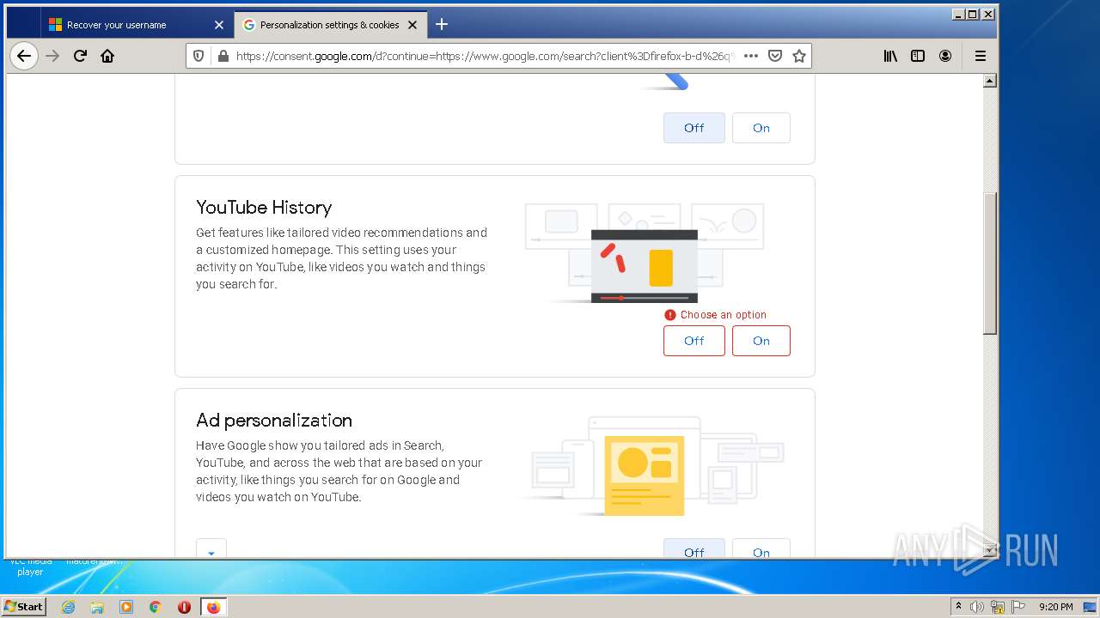Click the page vertical scrollbar thumb
Viewport: 1100px width, 618px height.
click(x=989, y=264)
